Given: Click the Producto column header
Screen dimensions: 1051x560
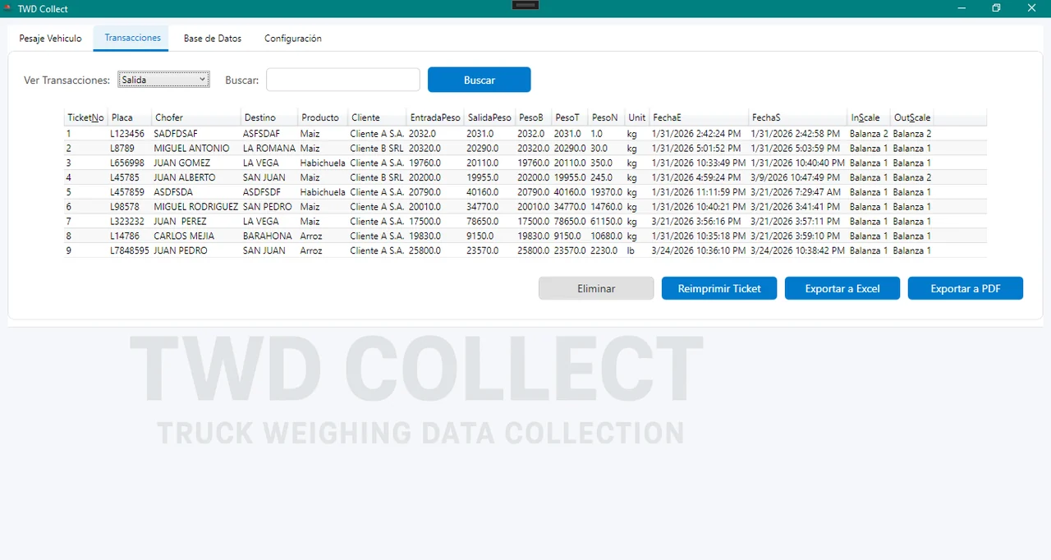Looking at the screenshot, I should (324, 117).
